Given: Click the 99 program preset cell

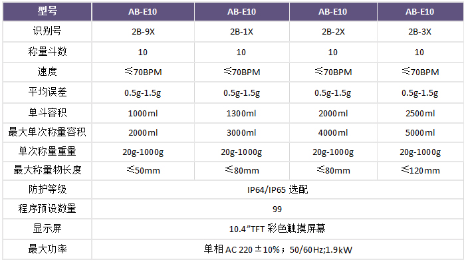Looking at the screenshot, I should (278, 209).
